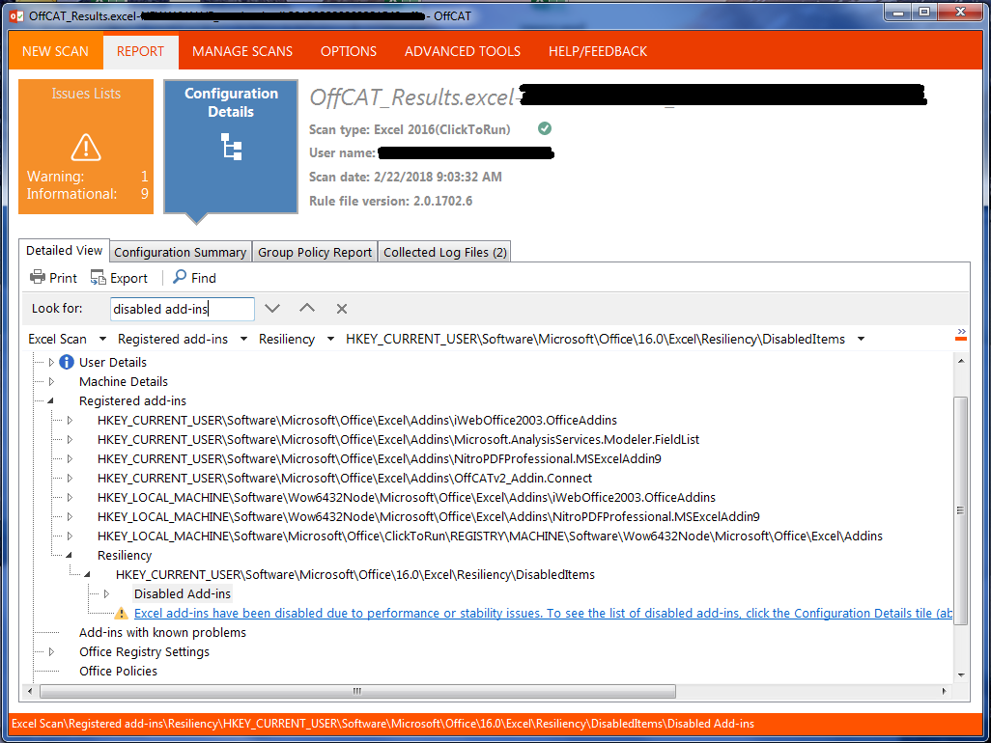Screen dimensions: 991x743
Task: Open Registered add-ins breadcrumb dropdown
Action: tap(244, 339)
